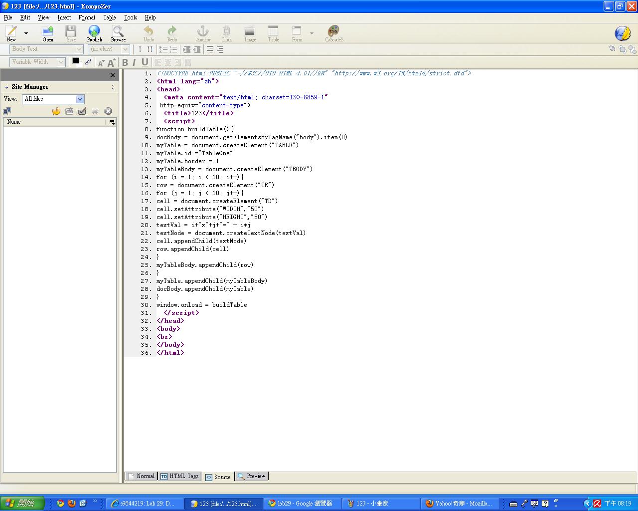The height and width of the screenshot is (511, 638).
Task: Open the dropdown arrow beside Form
Action: click(x=312, y=33)
